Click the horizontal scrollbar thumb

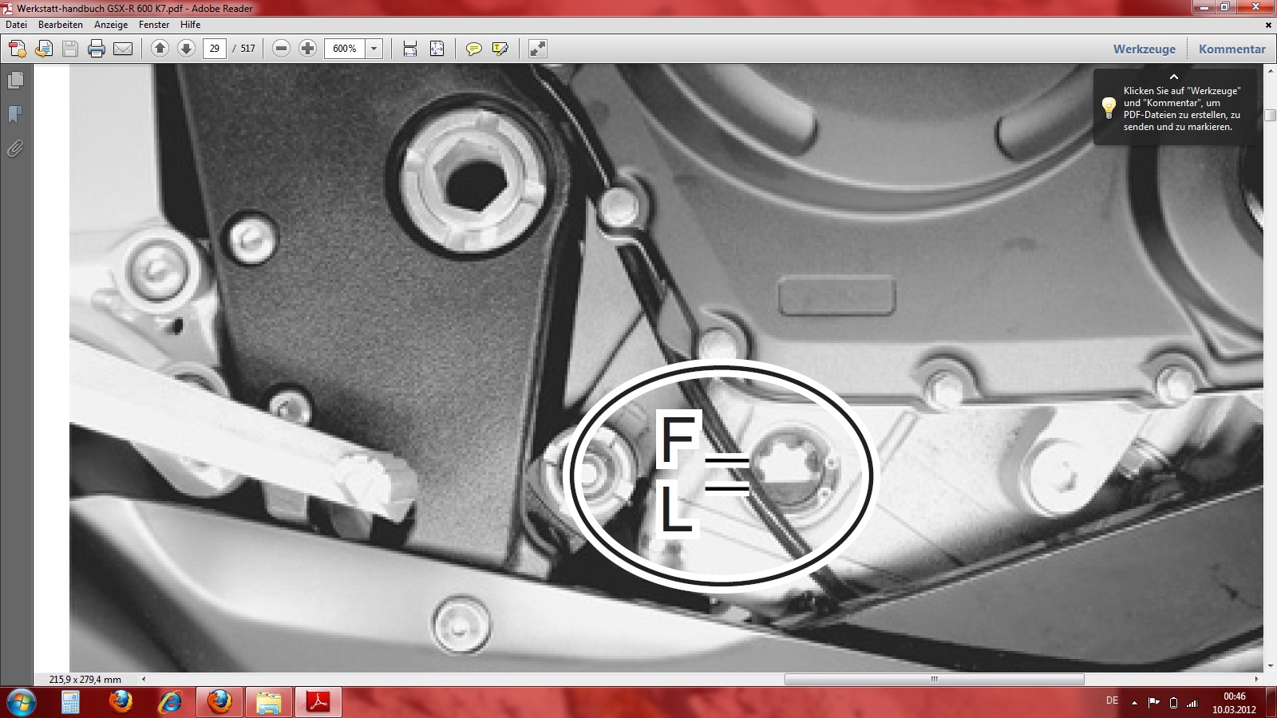pos(934,680)
